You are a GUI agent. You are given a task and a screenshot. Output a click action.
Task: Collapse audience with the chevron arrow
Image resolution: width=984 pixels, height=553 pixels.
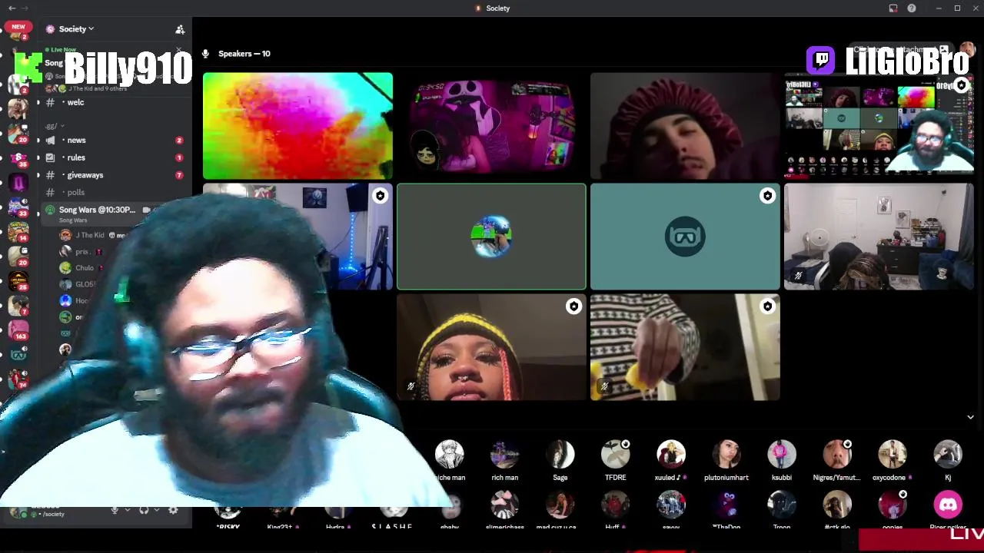[x=970, y=417]
